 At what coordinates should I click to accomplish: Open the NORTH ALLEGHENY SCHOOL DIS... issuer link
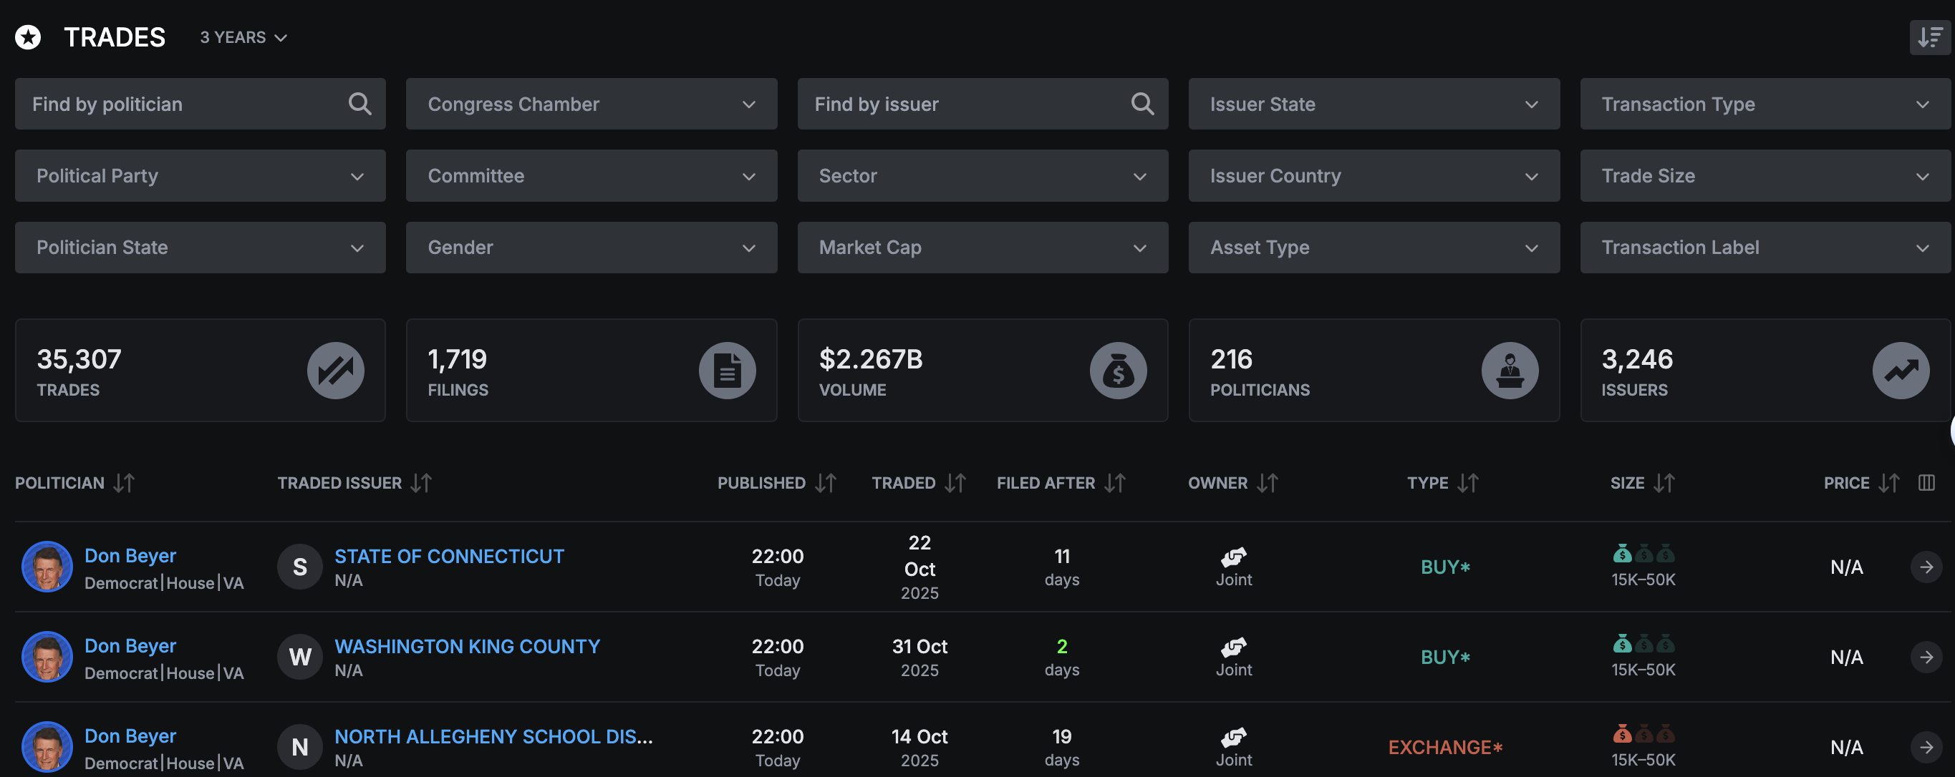tap(493, 737)
